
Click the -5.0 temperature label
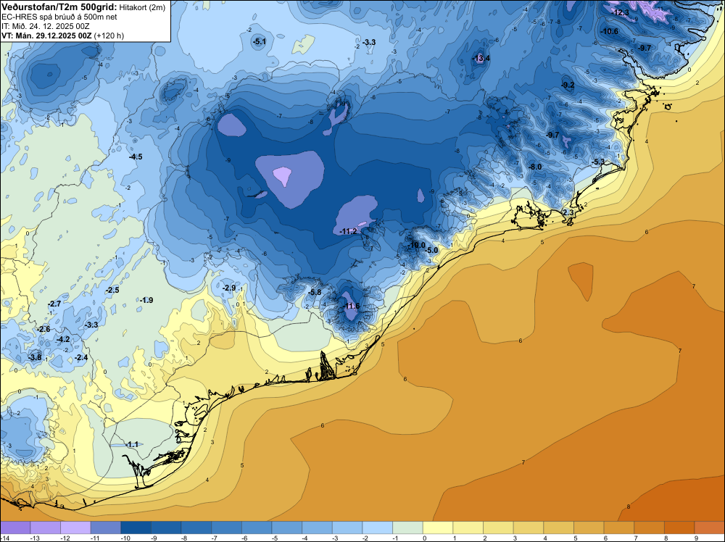(431, 250)
